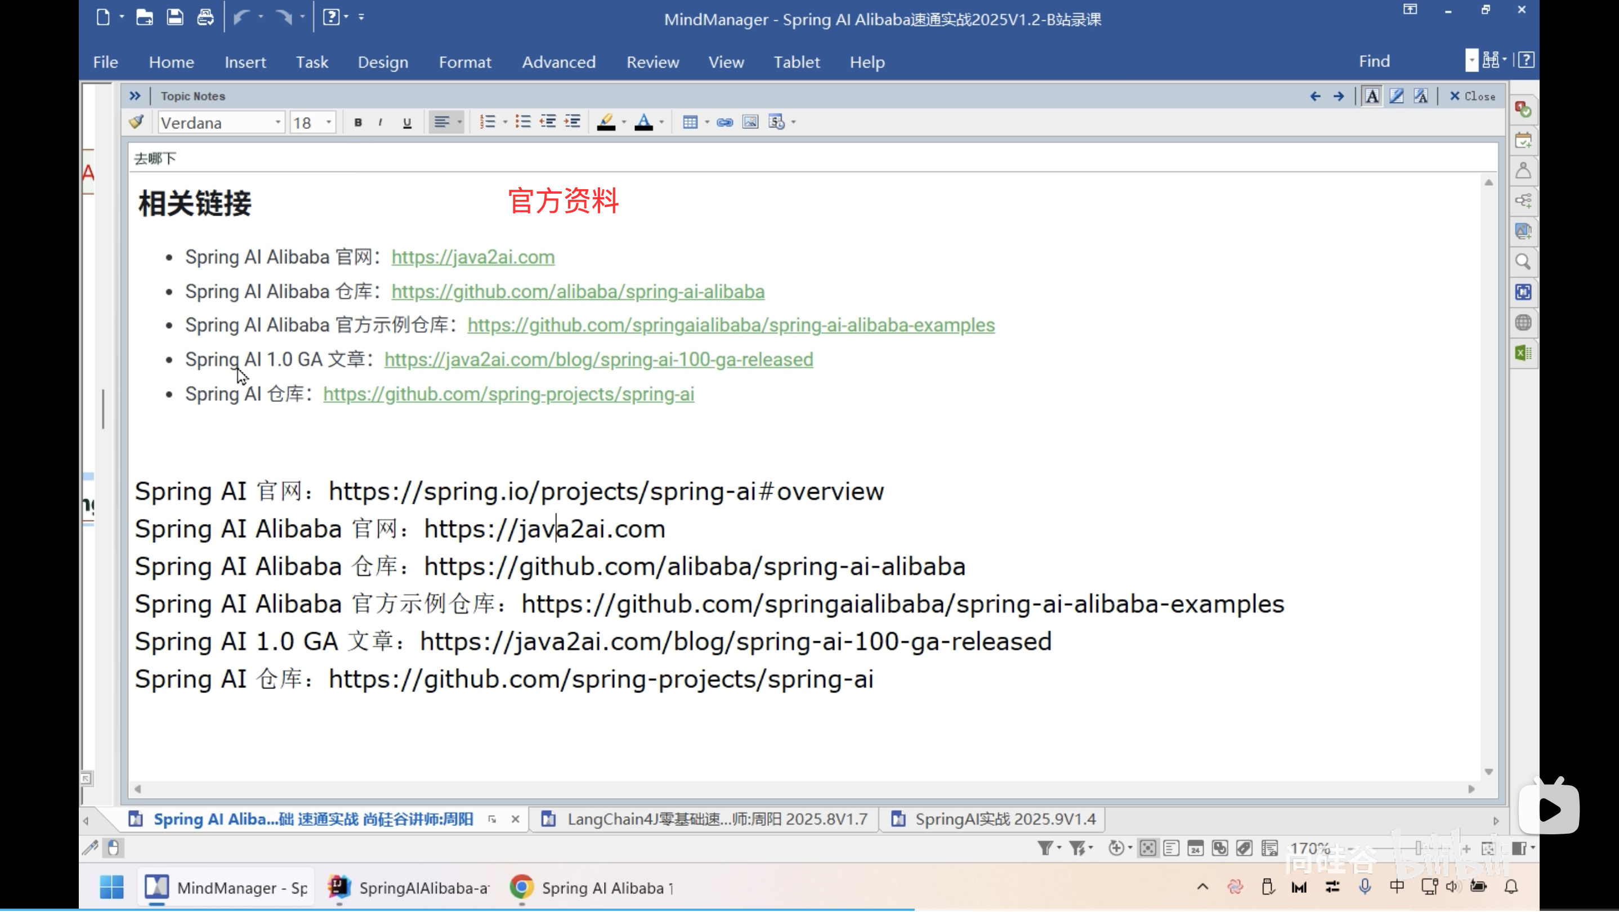The height and width of the screenshot is (912, 1619).
Task: Open the java2ai.com official site link
Action: tap(473, 258)
